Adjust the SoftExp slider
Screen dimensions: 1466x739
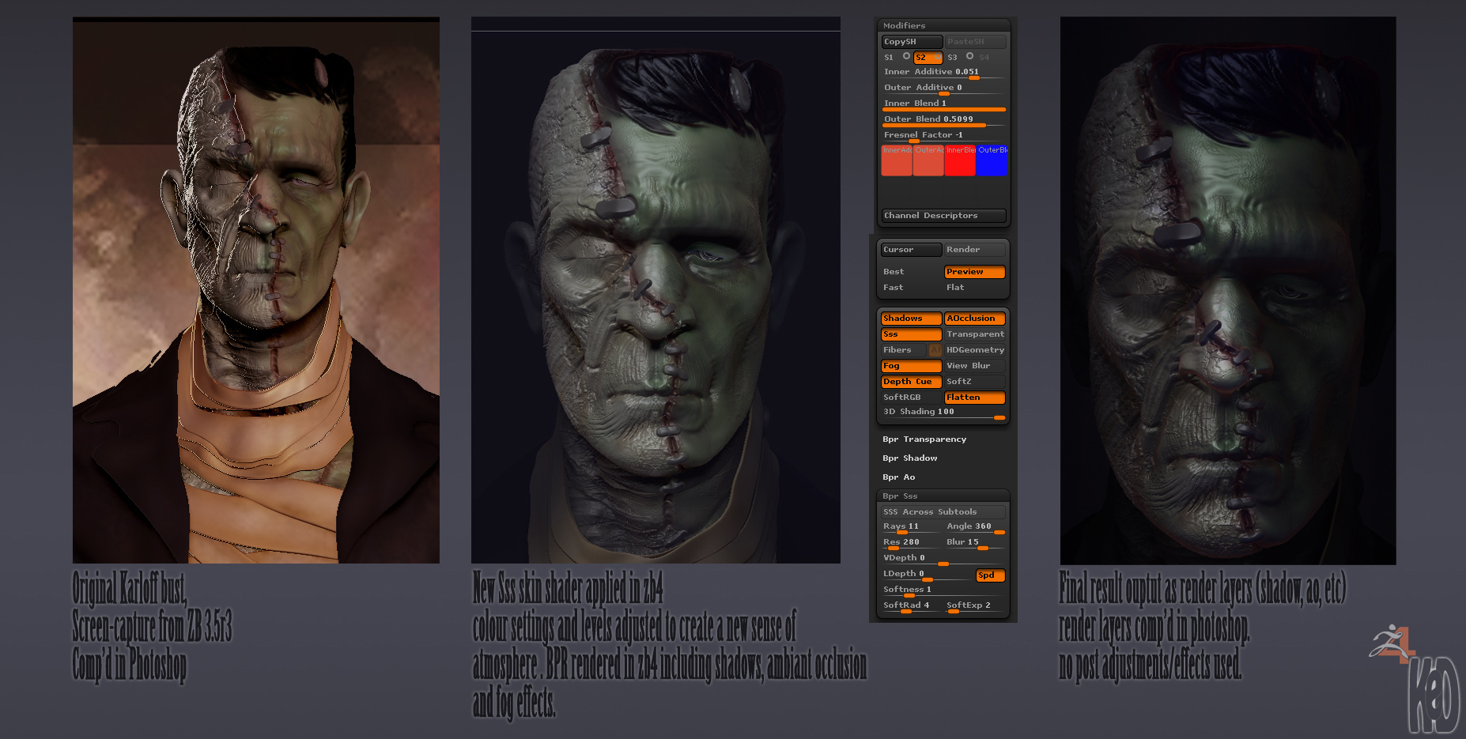pyautogui.click(x=975, y=606)
